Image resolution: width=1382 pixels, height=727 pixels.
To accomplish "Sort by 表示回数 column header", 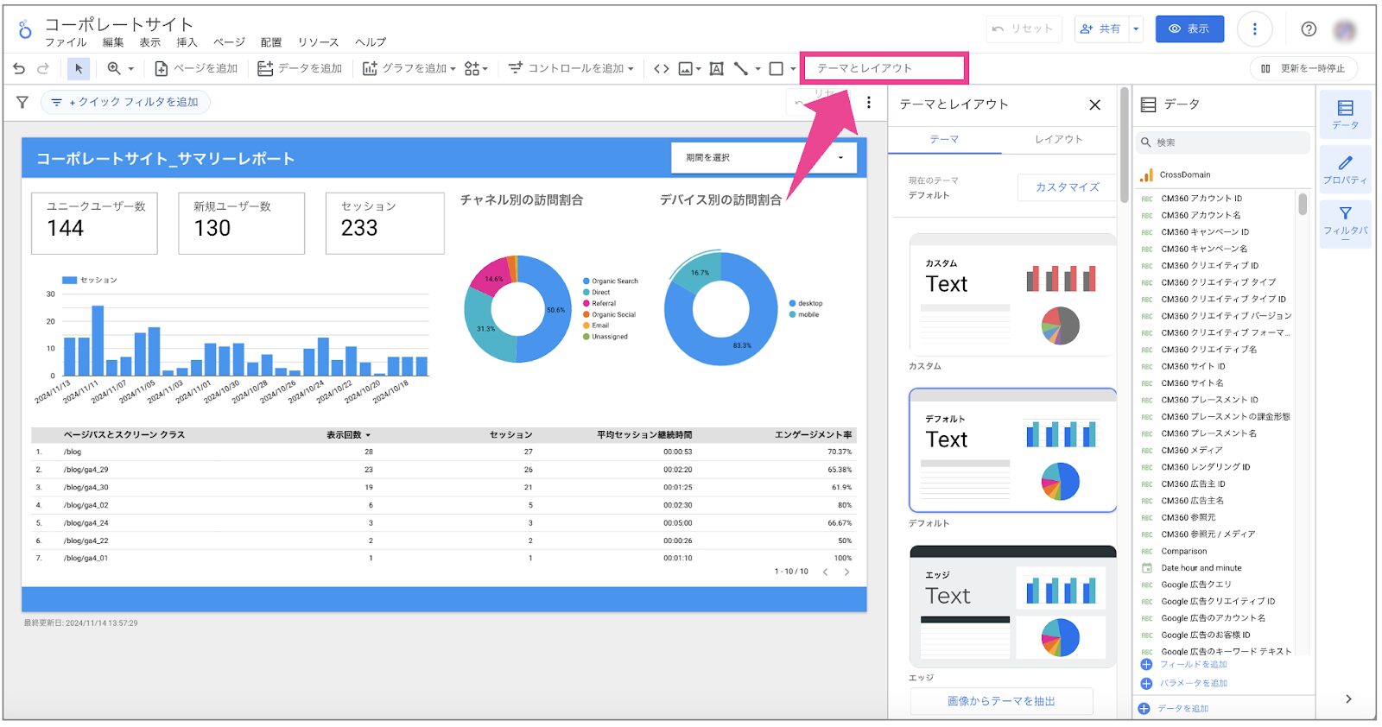I will point(348,435).
